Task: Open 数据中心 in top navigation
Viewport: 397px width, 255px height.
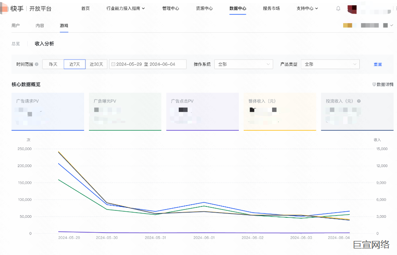Action: click(x=238, y=8)
